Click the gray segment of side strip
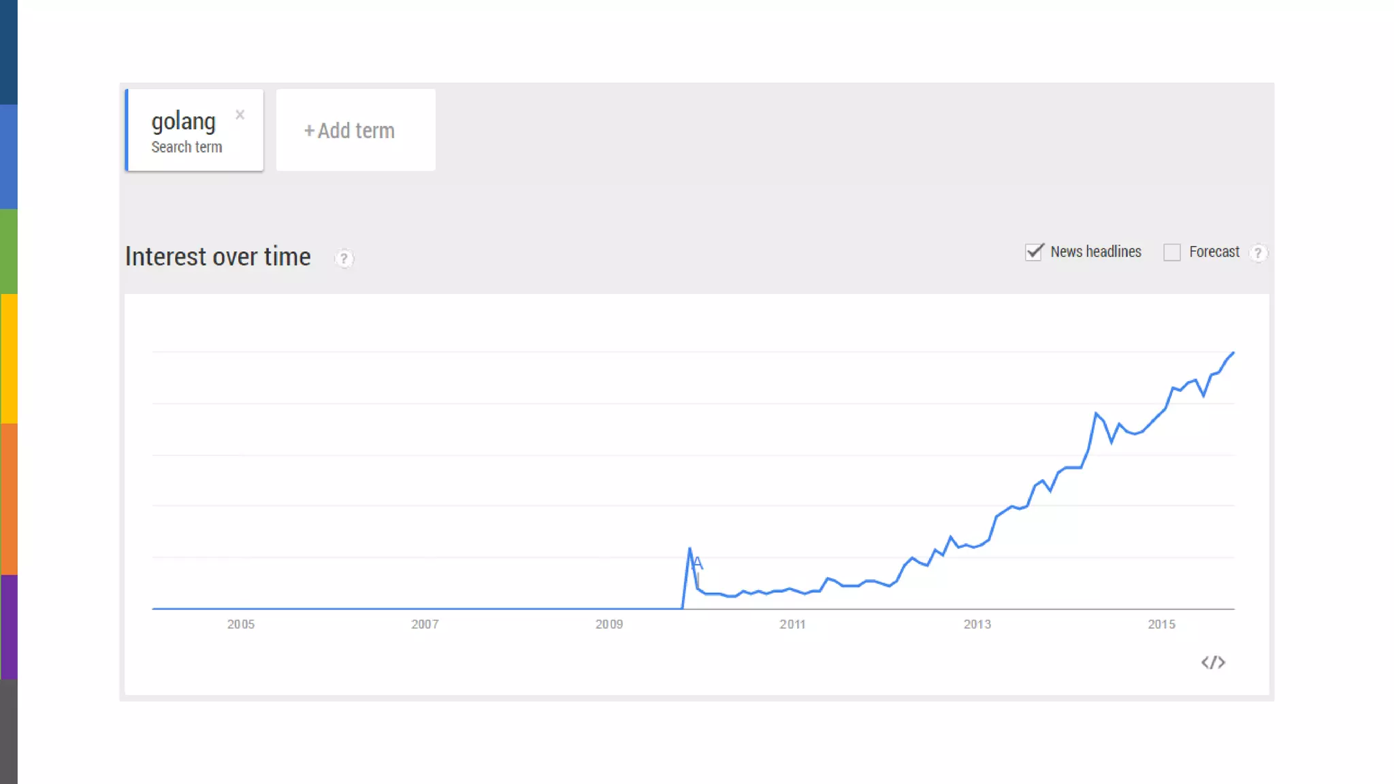Image resolution: width=1394 pixels, height=784 pixels. point(8,731)
